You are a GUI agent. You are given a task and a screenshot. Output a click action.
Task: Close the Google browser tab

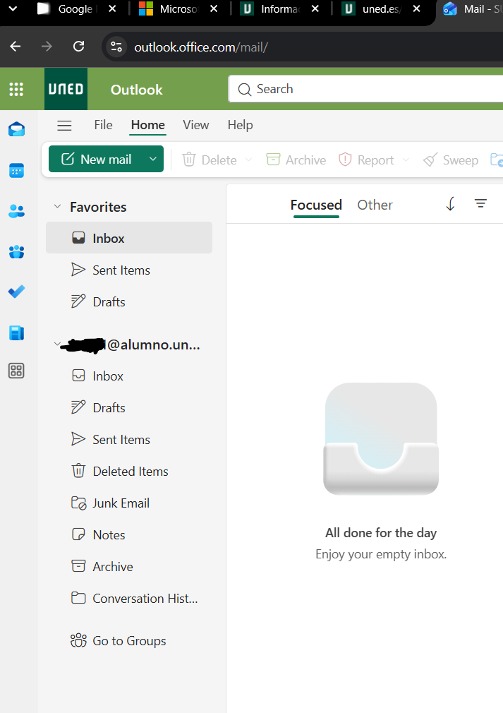112,8
